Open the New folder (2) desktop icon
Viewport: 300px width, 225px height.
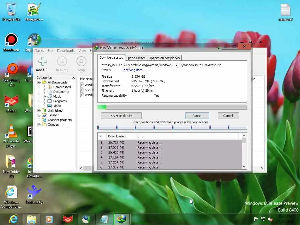pos(11,166)
